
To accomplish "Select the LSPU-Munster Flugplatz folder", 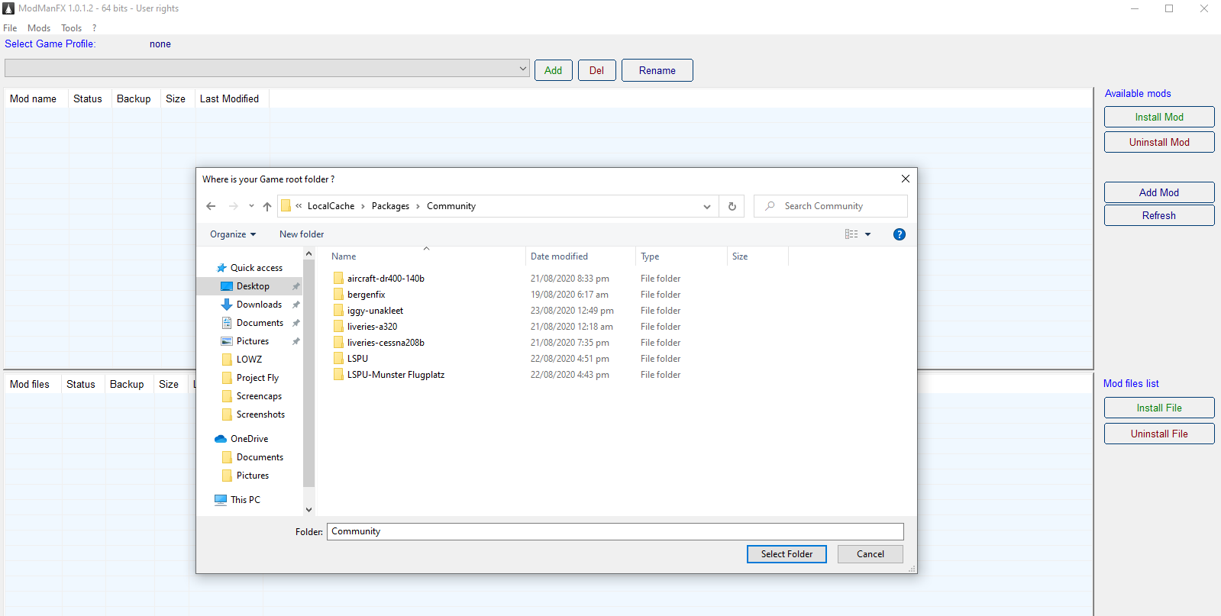I will point(396,375).
